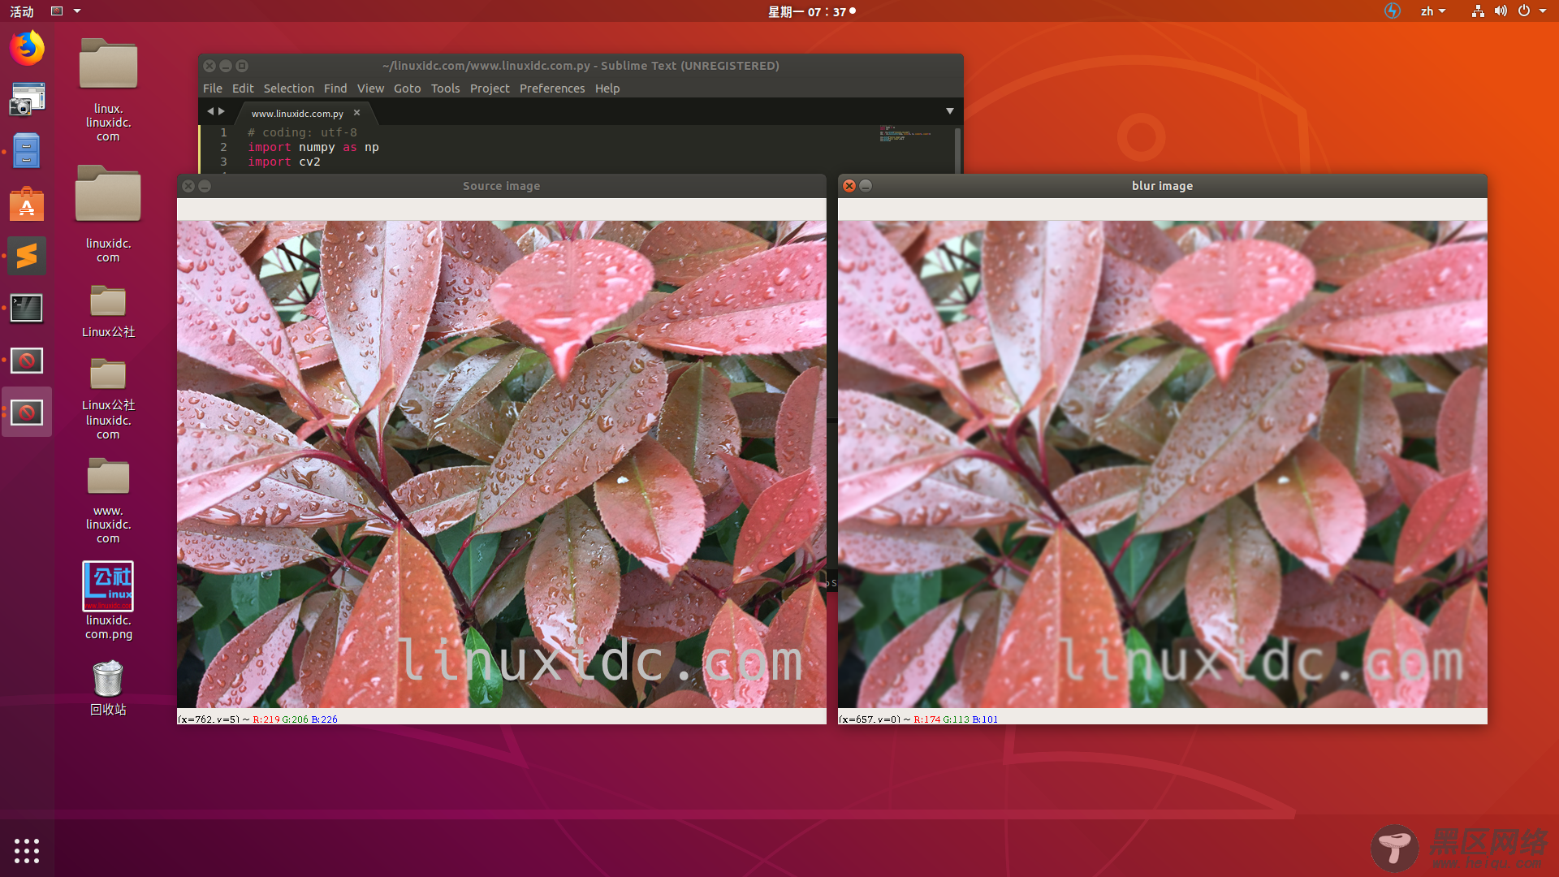Open the Tools menu in Sublime Text

coord(445,89)
